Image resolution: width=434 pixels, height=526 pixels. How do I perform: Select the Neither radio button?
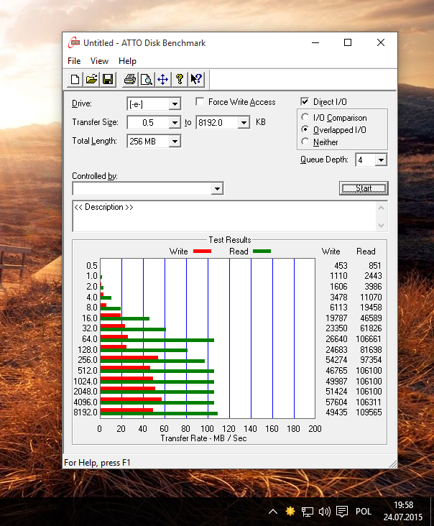[305, 142]
